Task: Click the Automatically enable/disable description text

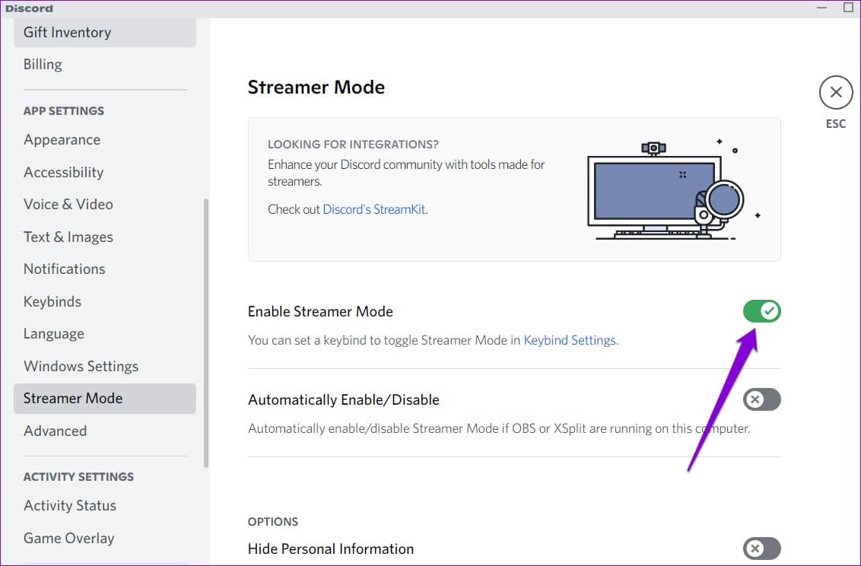Action: 499,428
